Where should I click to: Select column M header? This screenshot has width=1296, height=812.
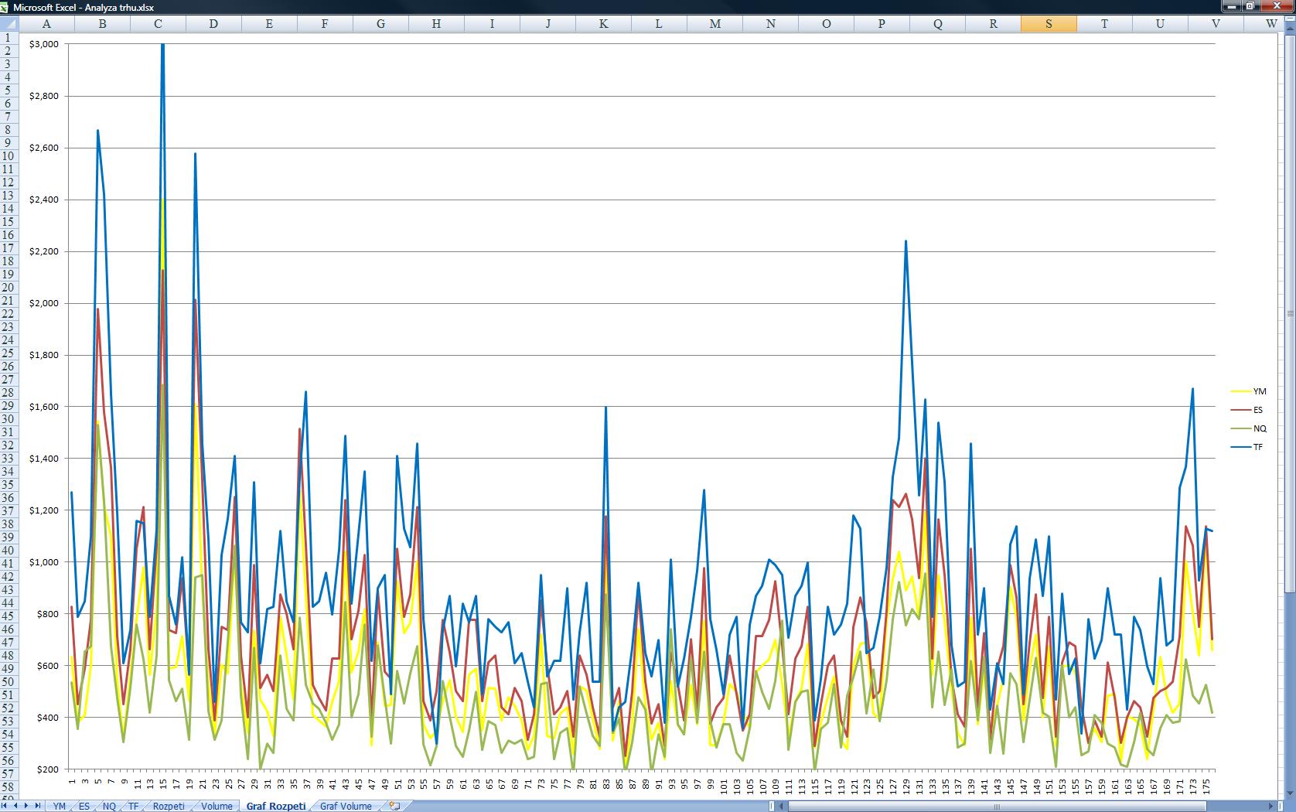pyautogui.click(x=715, y=23)
